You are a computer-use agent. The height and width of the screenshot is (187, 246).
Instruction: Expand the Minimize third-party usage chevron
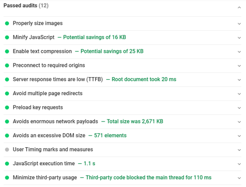click(239, 178)
